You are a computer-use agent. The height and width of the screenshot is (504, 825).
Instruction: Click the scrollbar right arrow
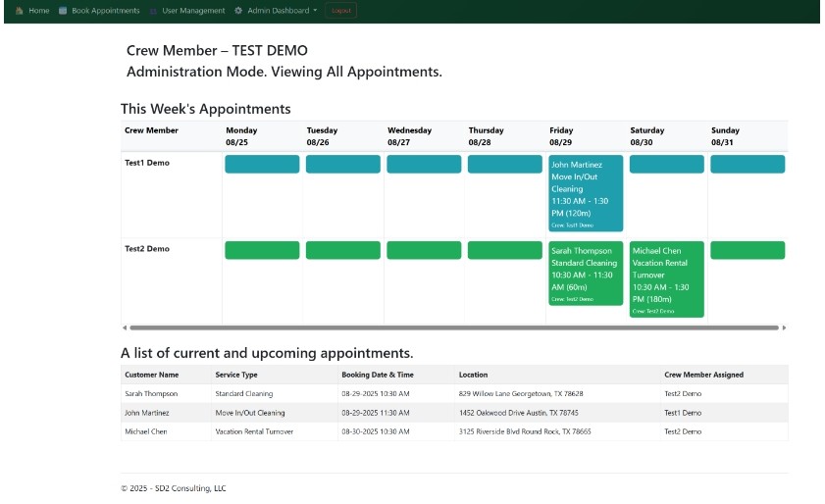pos(784,328)
